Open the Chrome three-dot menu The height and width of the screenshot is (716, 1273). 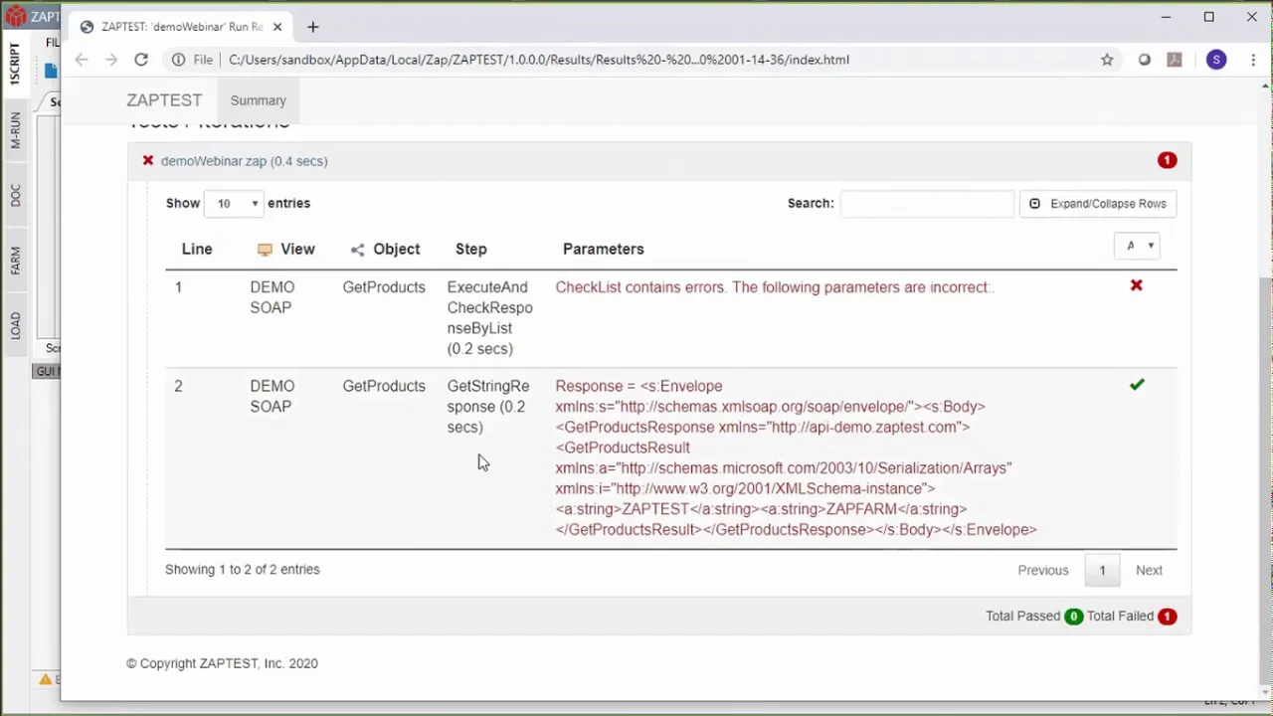(x=1251, y=60)
